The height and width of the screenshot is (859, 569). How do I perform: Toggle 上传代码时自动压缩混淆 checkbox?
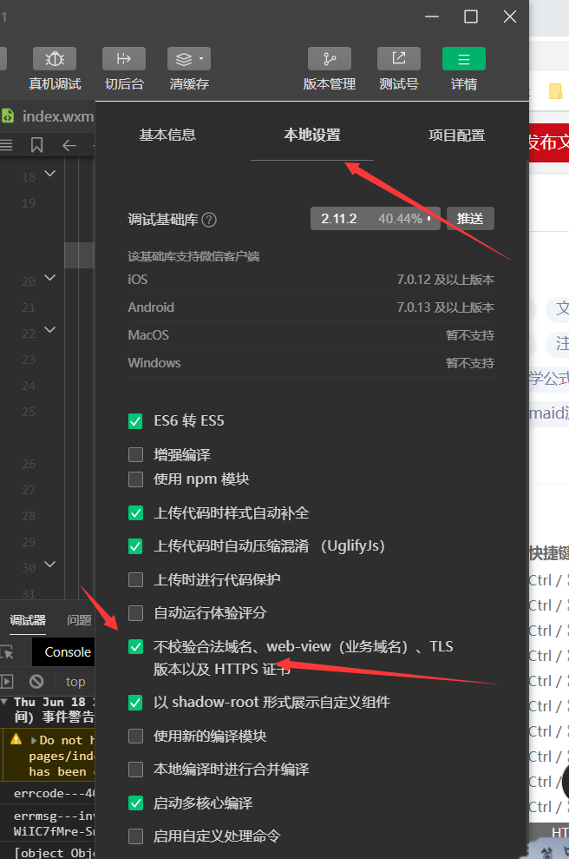coord(135,546)
